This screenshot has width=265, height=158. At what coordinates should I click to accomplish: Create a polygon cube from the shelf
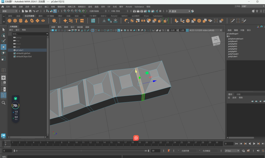15,21
